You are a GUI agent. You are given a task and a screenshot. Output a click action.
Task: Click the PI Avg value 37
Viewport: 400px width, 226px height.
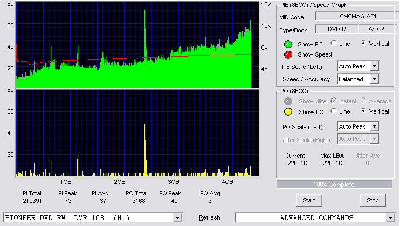pos(103,201)
